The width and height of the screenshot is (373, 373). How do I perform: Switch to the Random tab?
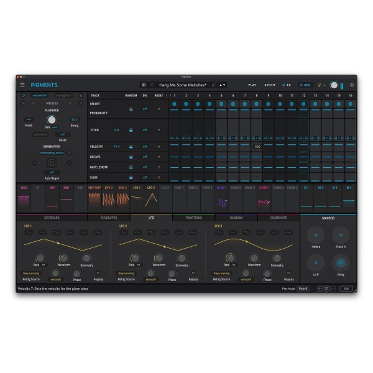[236, 218]
